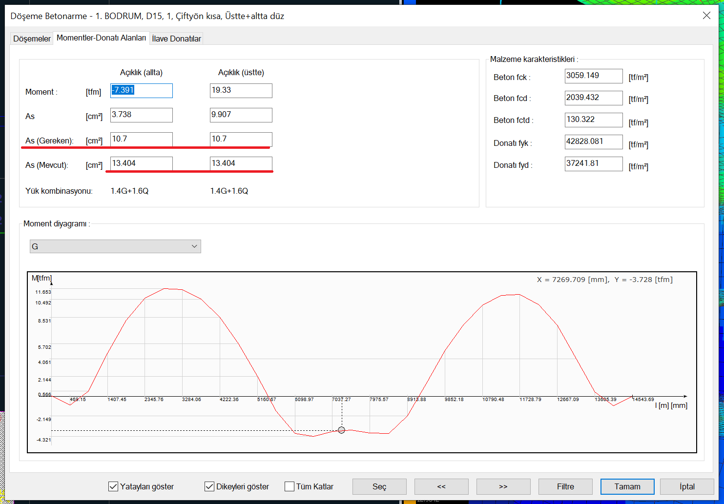Click the Moment Açıklık (altta) field
Viewport: 724px width, 504px height.
tap(142, 91)
